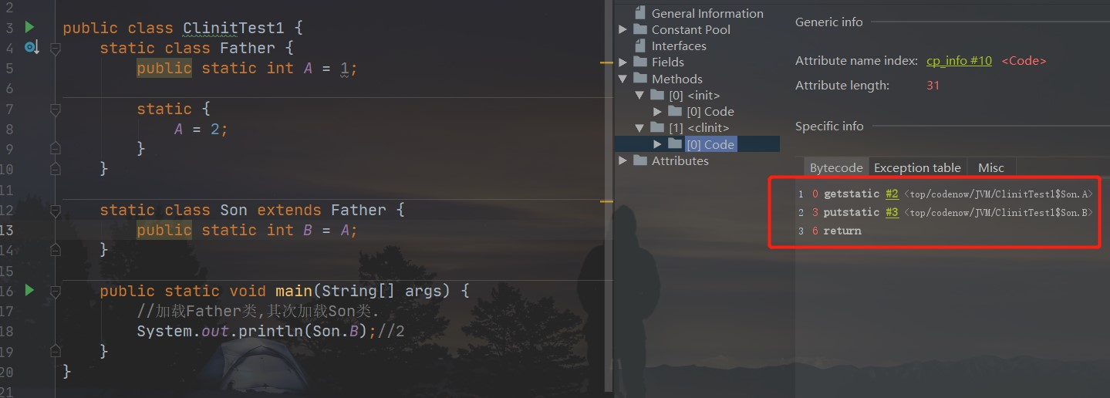Click fold end marker of Son class
This screenshot has height=398, width=1110.
(55, 250)
